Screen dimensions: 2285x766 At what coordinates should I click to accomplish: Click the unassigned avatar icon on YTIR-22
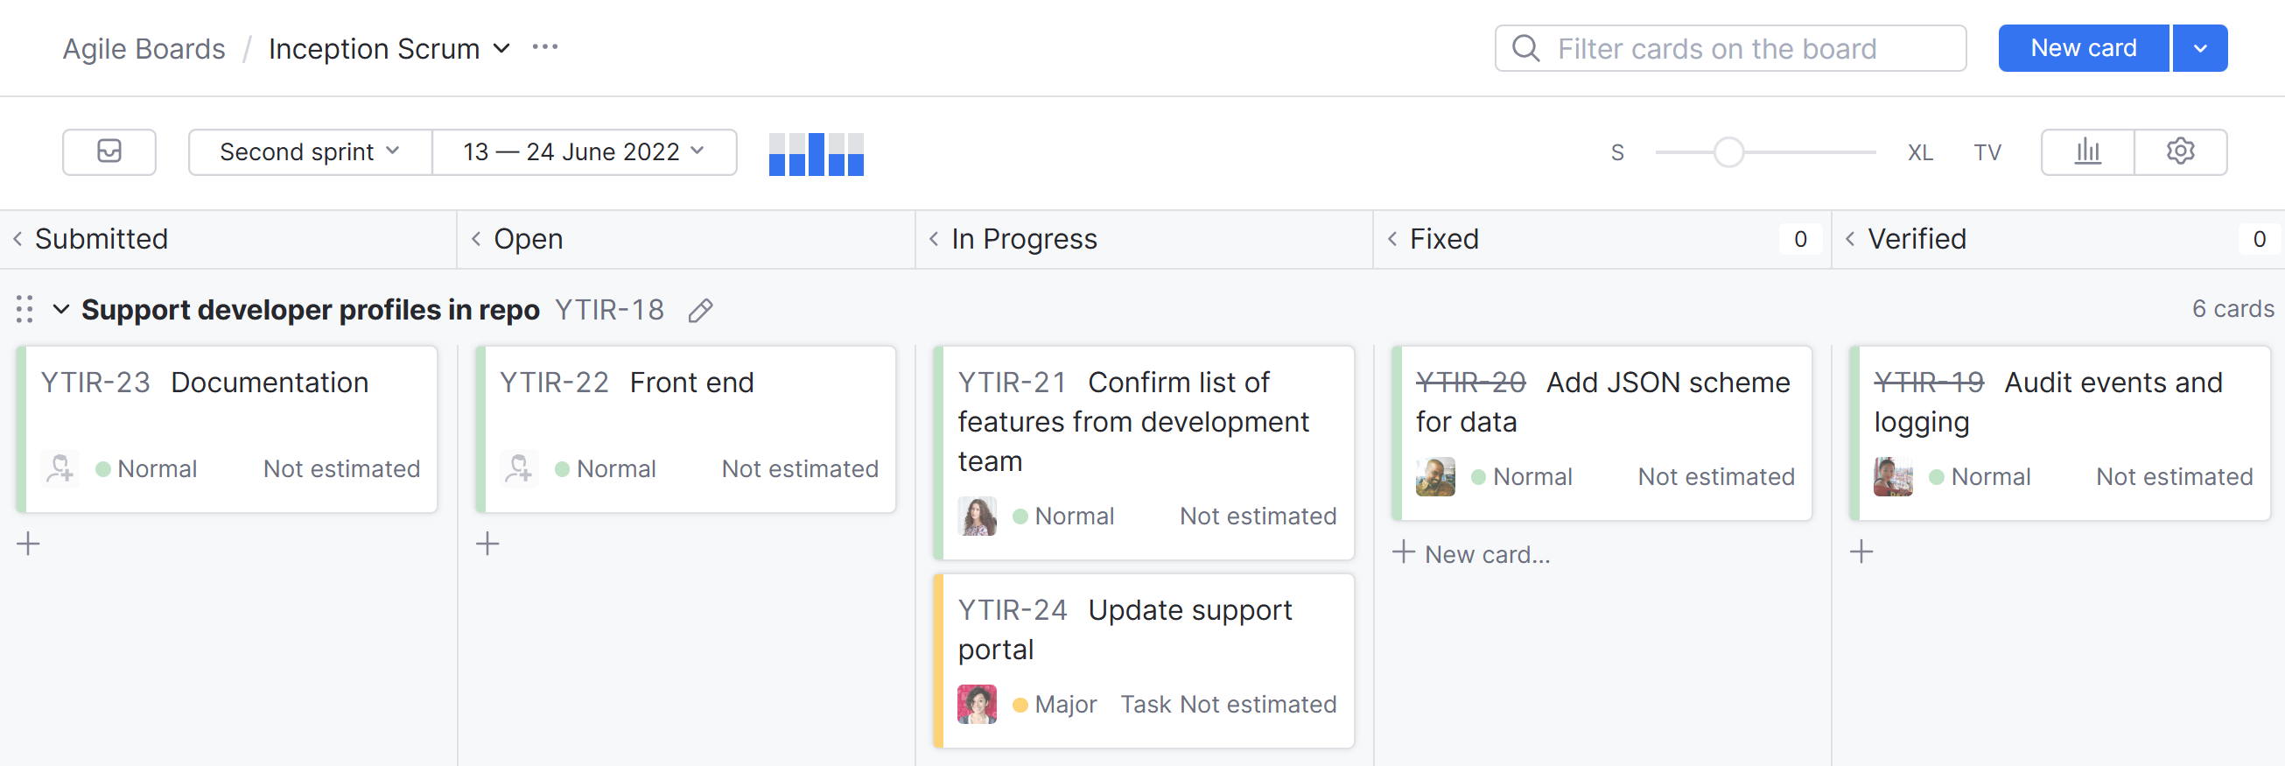coord(520,468)
